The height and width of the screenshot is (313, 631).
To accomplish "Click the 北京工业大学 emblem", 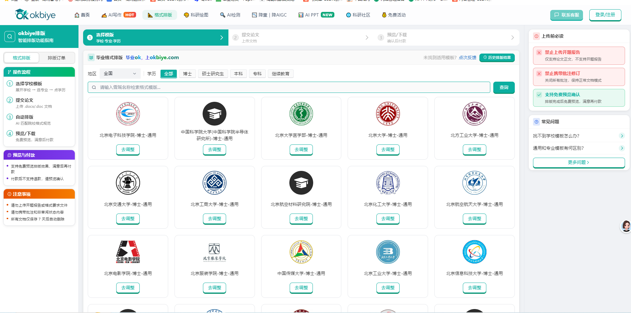I will click(x=388, y=252).
